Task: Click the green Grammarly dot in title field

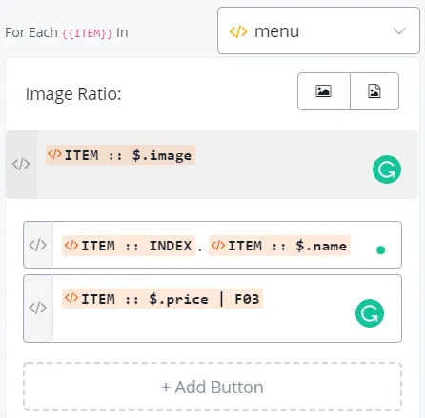Action: 380,250
